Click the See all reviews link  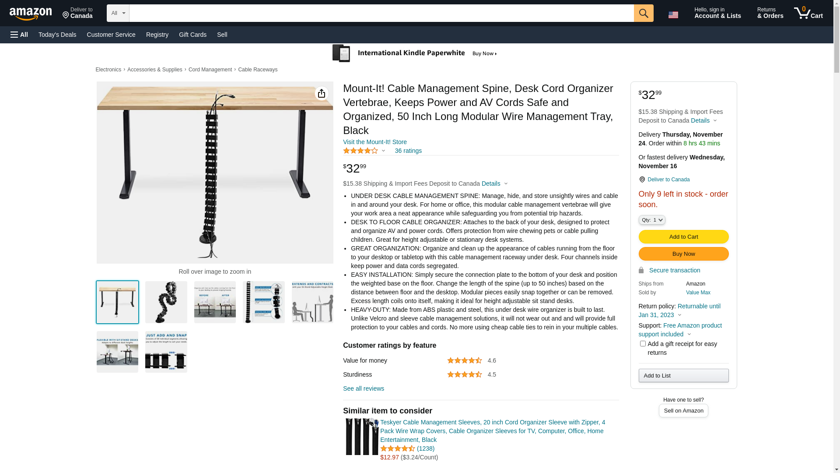pos(364,388)
